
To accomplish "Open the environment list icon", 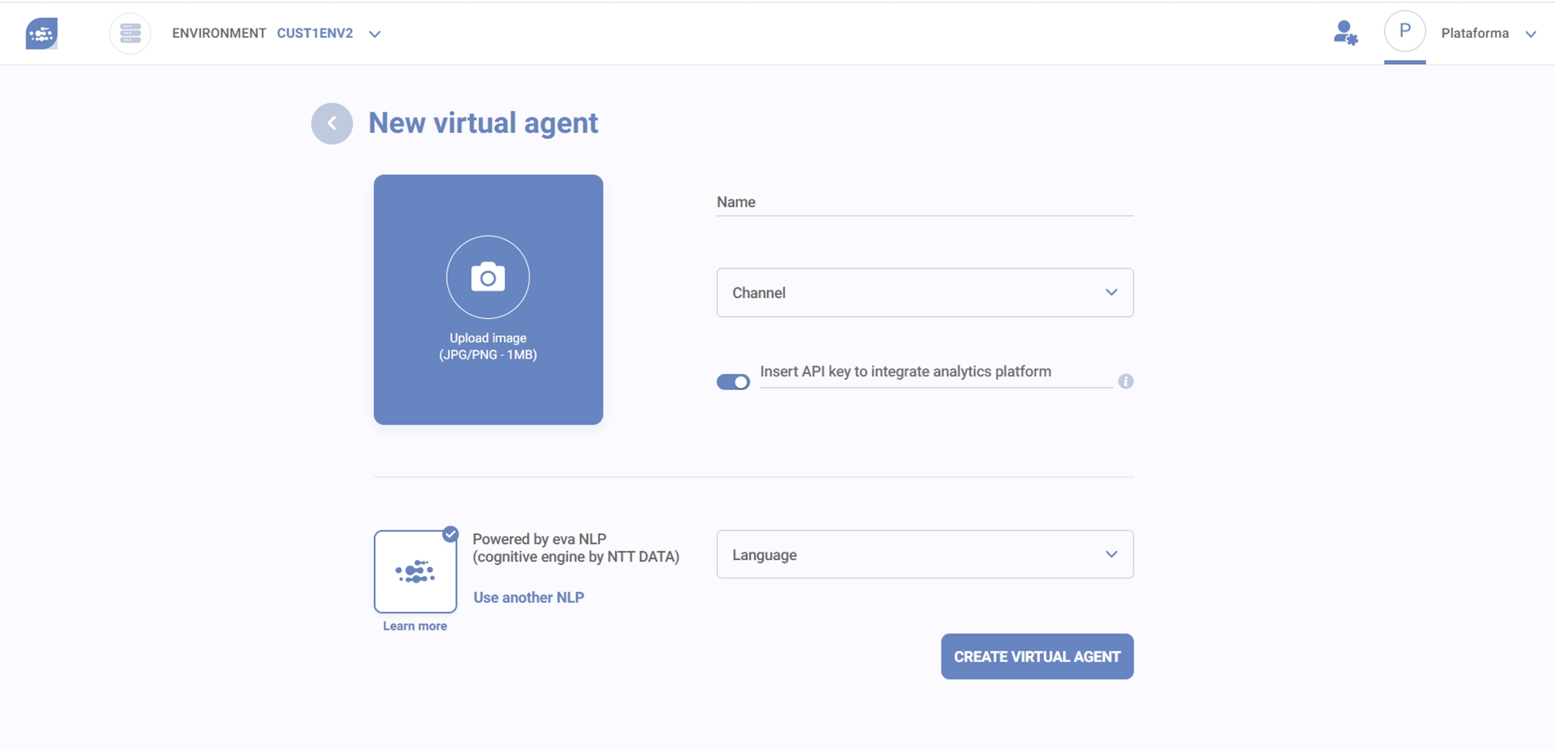I will (x=130, y=34).
